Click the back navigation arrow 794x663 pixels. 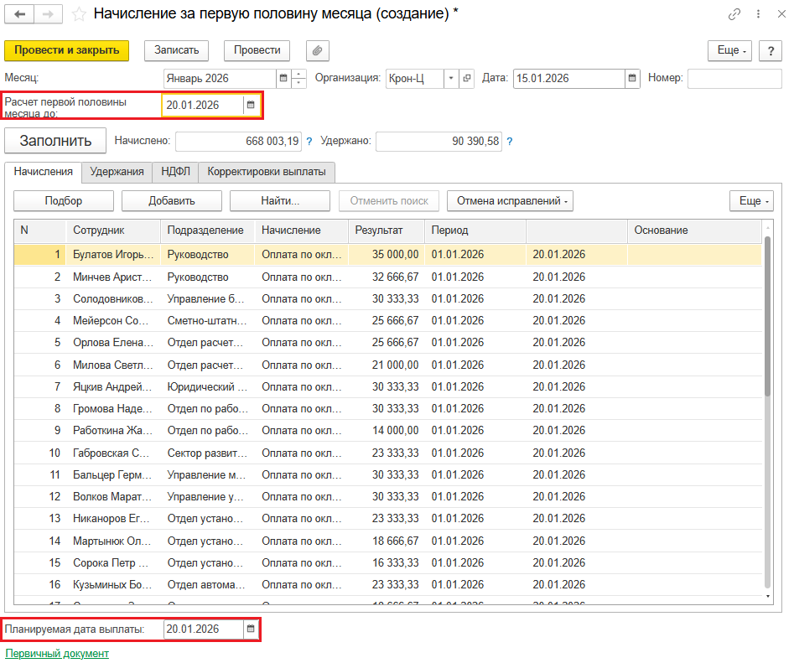coord(19,14)
